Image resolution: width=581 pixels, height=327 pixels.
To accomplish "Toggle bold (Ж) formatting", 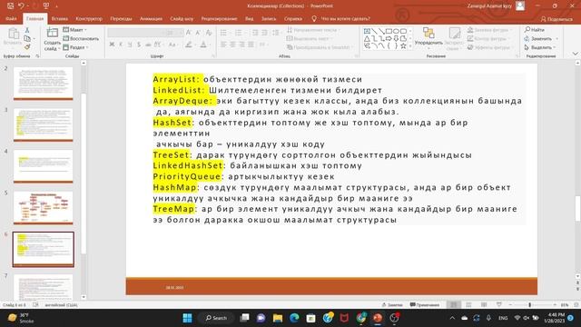I will [112, 45].
